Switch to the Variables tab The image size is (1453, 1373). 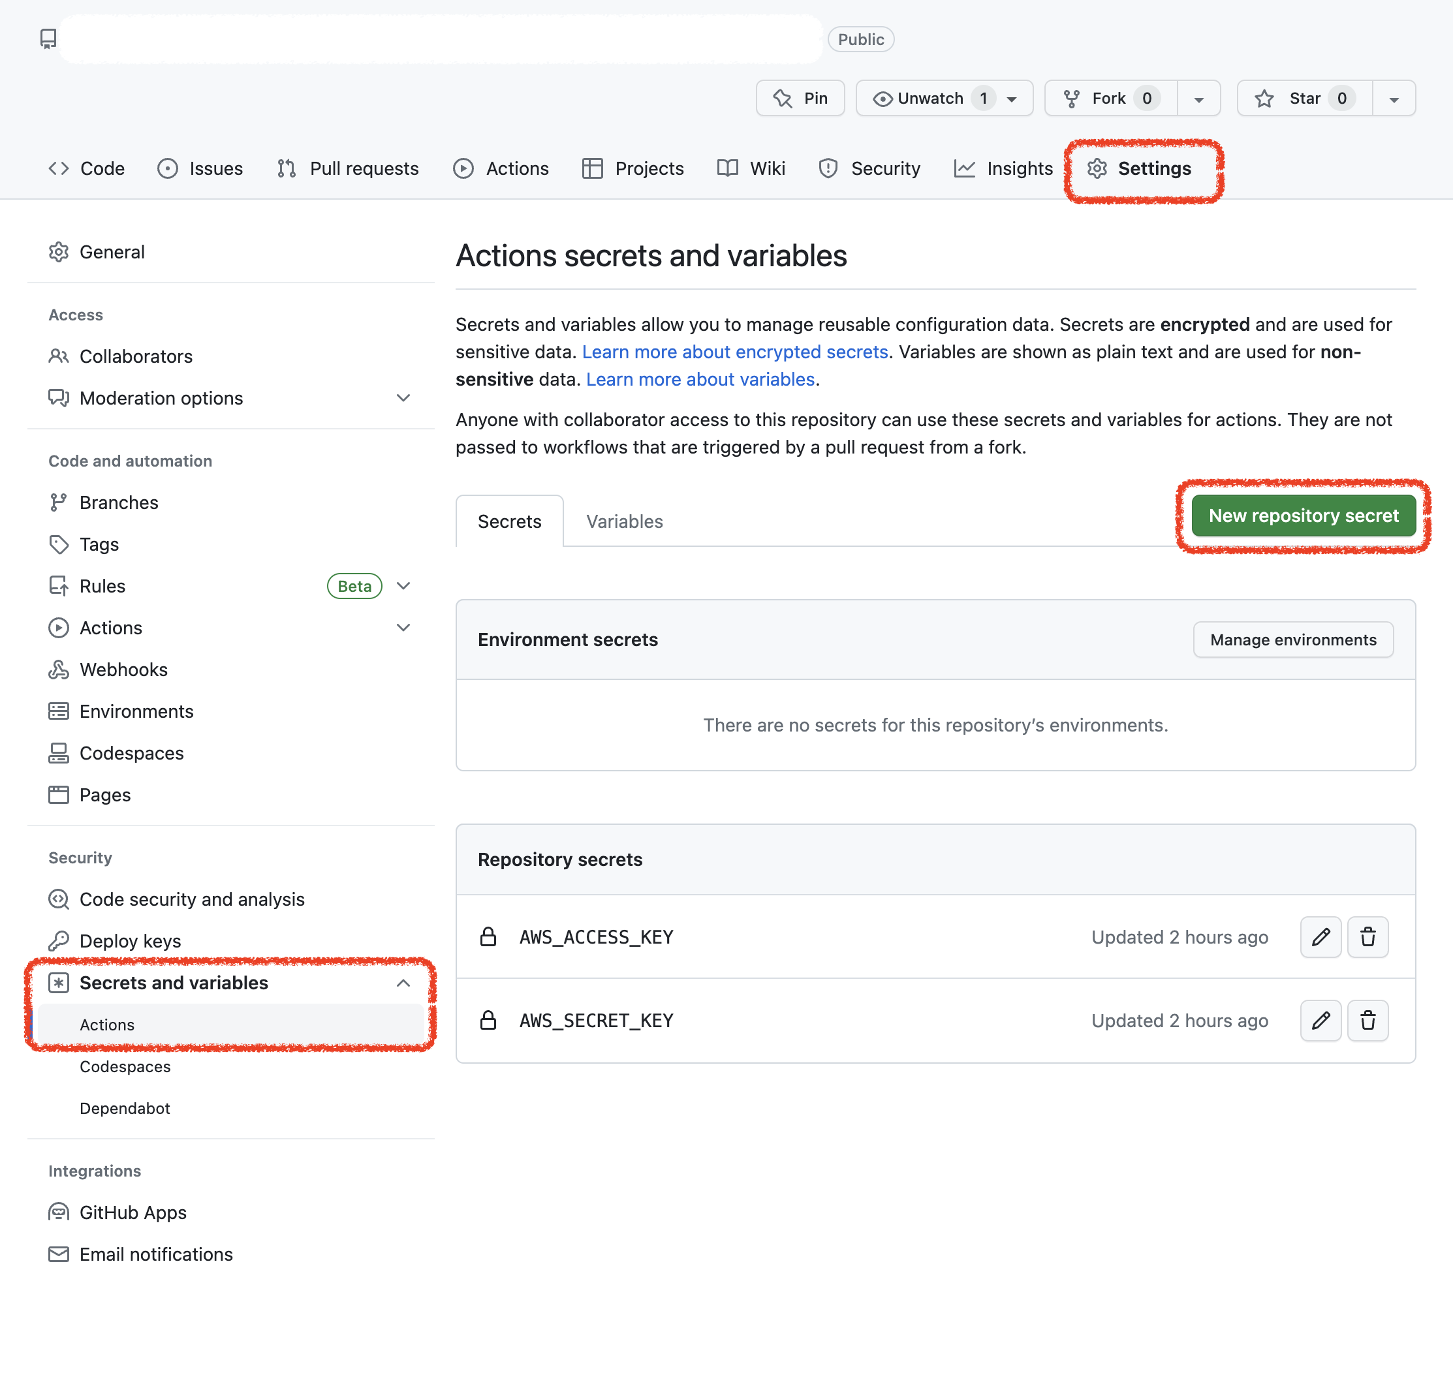(623, 521)
